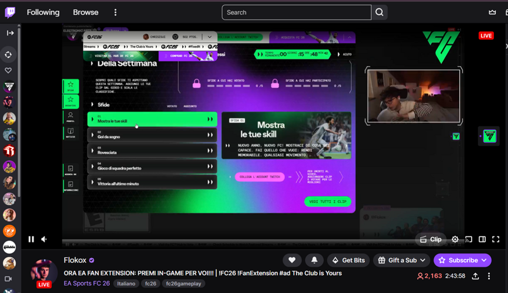Screen dimensions: 508x293
Task: Open the orange face avatar channel in sidebar
Action: click(x=9, y=231)
